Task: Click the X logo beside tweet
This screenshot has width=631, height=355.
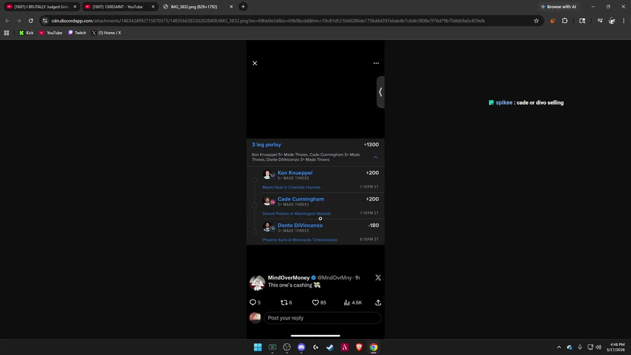Action: click(x=378, y=278)
